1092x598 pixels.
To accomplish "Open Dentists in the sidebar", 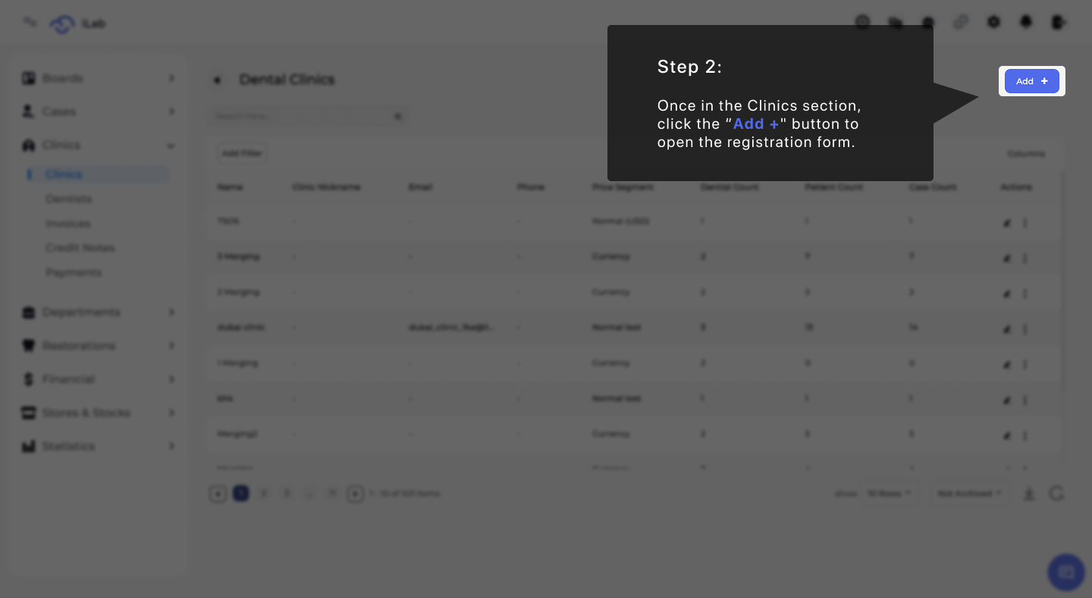I will click(68, 199).
